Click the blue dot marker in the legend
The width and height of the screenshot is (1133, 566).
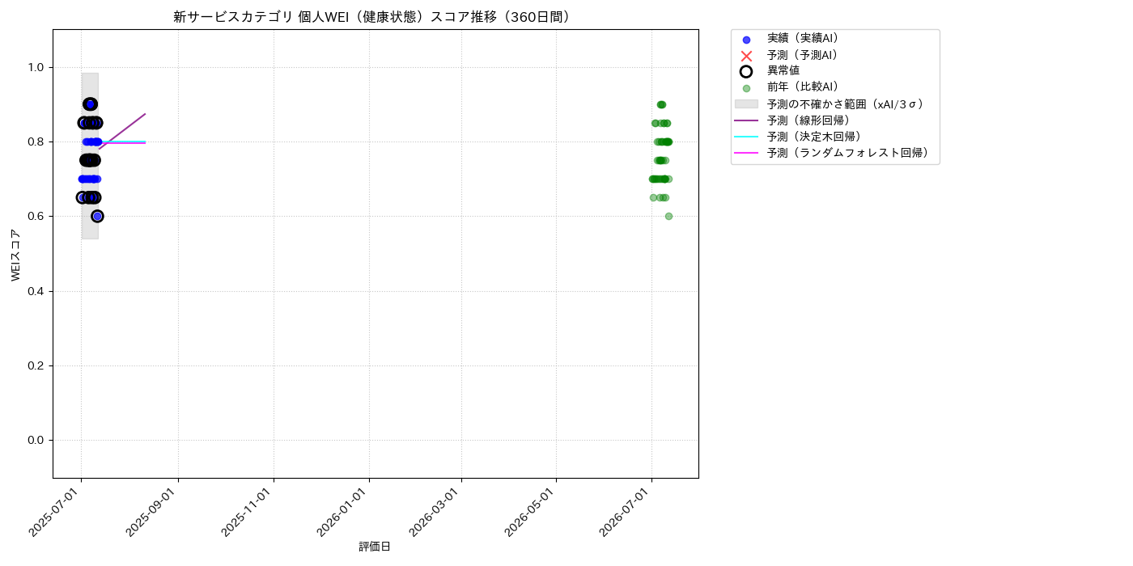tap(746, 39)
